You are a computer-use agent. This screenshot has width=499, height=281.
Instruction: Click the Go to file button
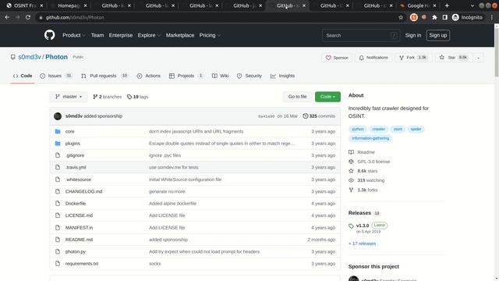click(298, 97)
